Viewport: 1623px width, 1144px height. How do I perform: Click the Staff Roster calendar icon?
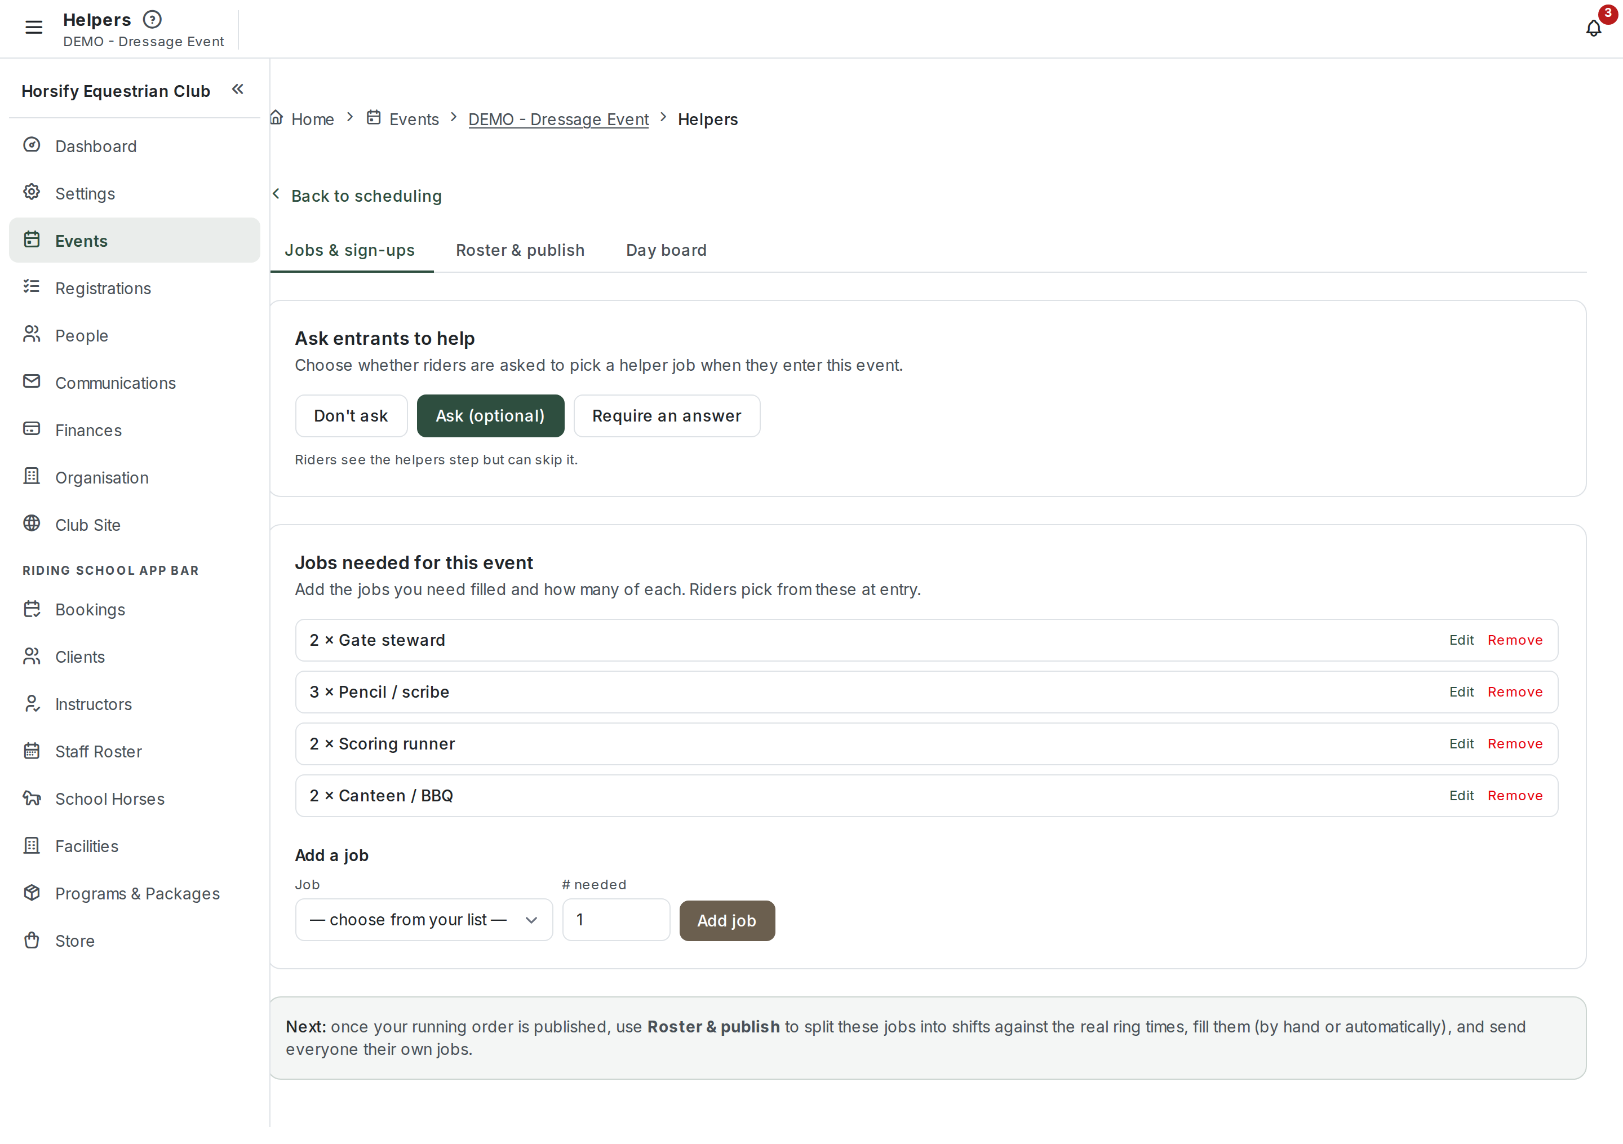click(32, 751)
